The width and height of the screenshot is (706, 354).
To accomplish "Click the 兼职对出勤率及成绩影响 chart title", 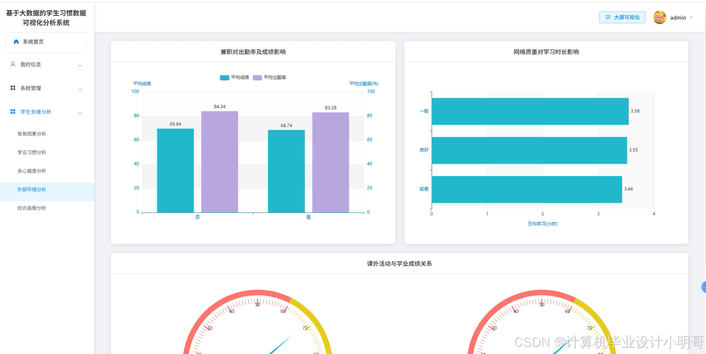I will [253, 52].
